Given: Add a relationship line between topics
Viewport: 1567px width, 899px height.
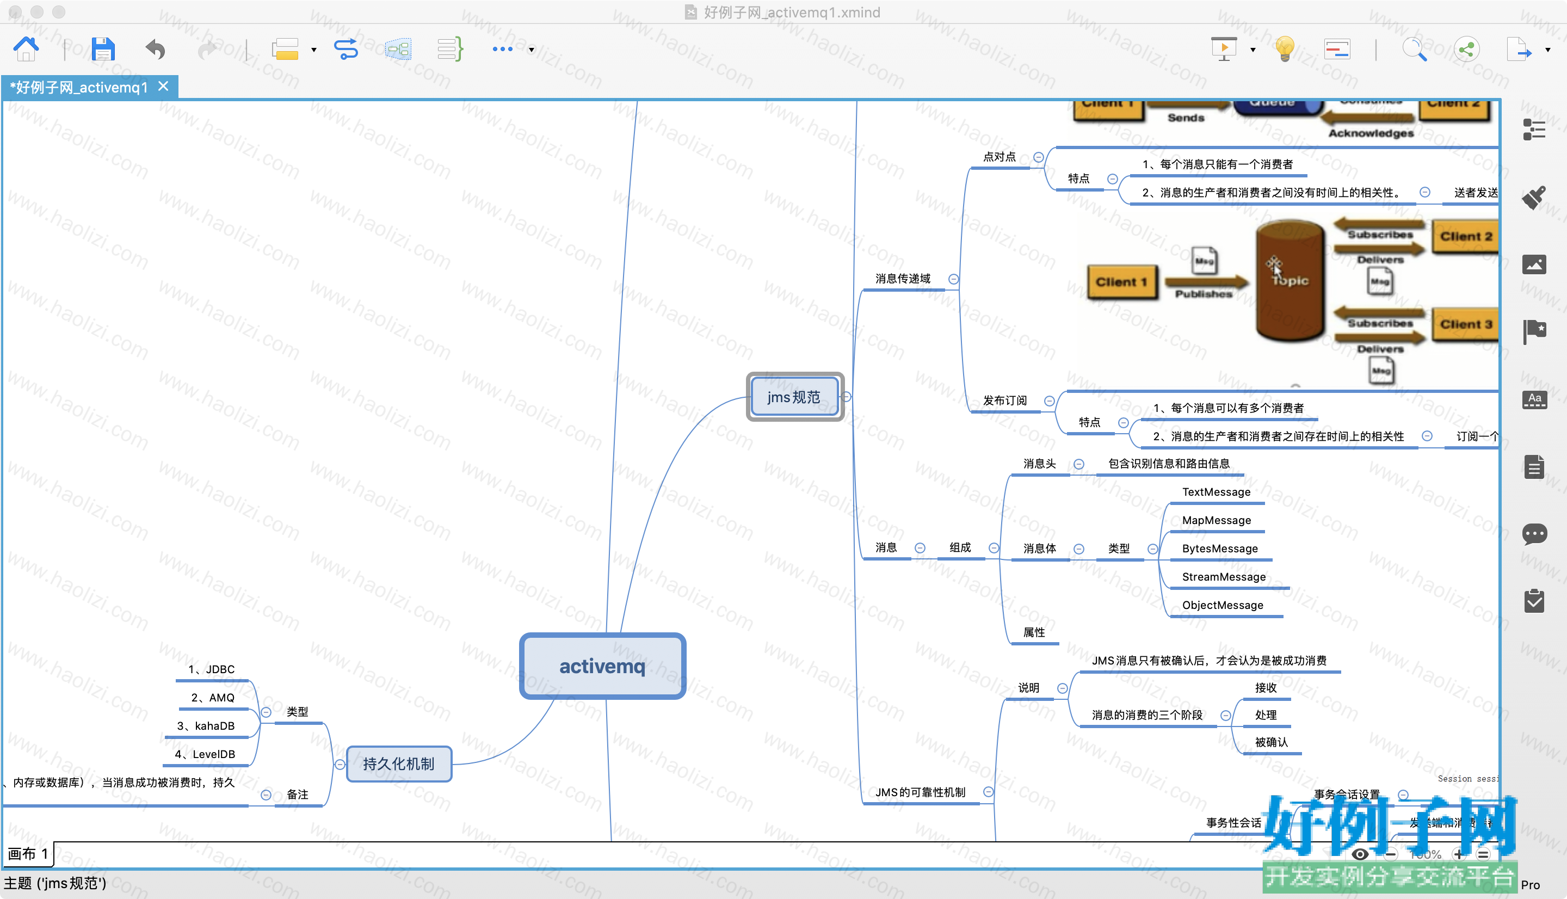Looking at the screenshot, I should point(346,49).
